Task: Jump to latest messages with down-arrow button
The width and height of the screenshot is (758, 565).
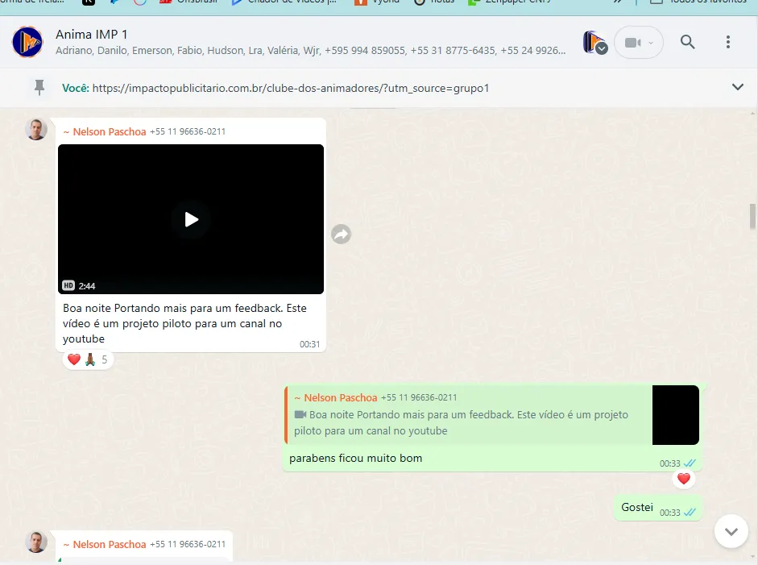Action: click(x=731, y=532)
